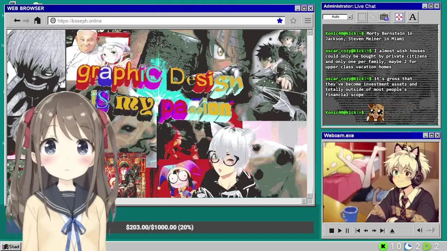Play the video in Webcam.exe
The image size is (447, 251).
tap(340, 231)
